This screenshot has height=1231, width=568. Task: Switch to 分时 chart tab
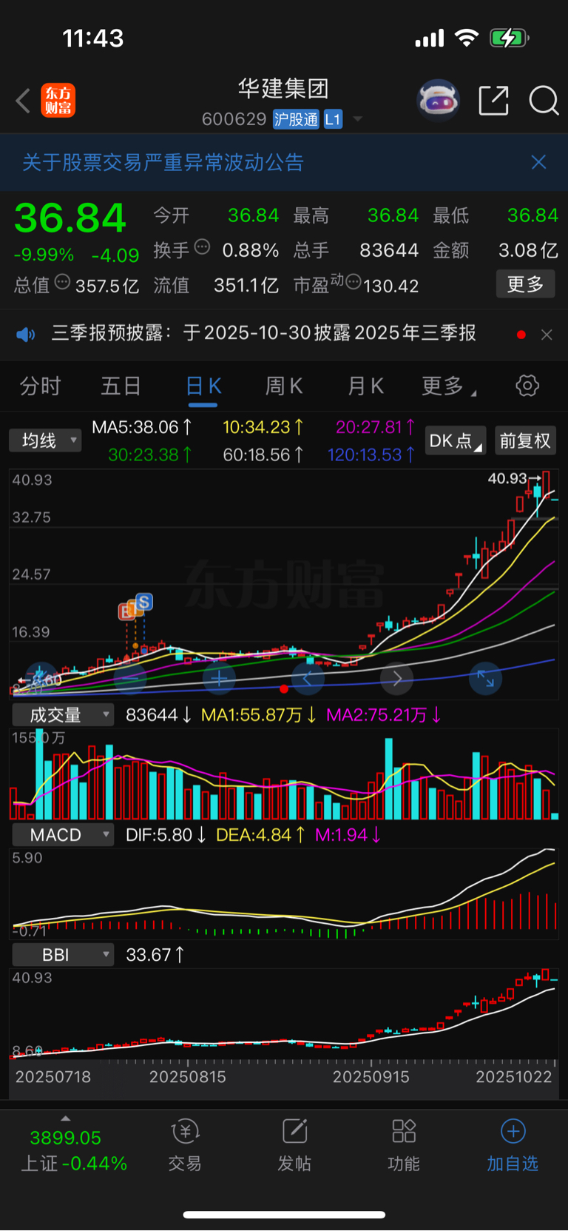(x=40, y=386)
